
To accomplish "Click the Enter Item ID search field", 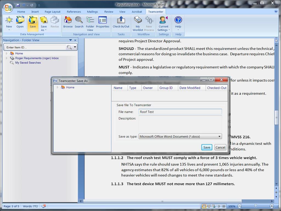I will (x=35, y=47).
